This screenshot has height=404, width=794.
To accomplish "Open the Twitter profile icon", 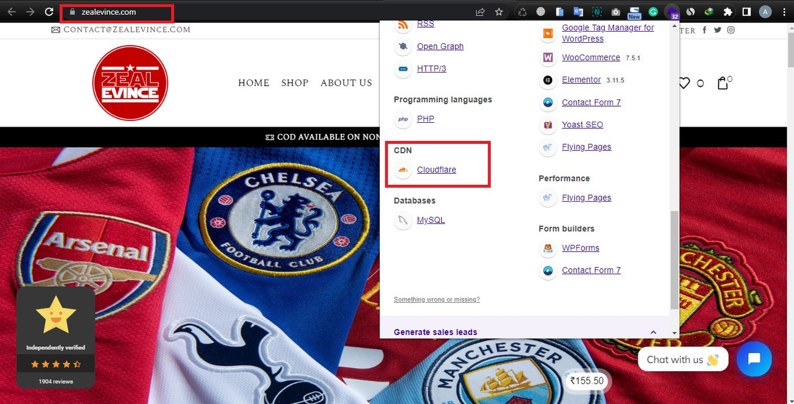I will pyautogui.click(x=718, y=30).
